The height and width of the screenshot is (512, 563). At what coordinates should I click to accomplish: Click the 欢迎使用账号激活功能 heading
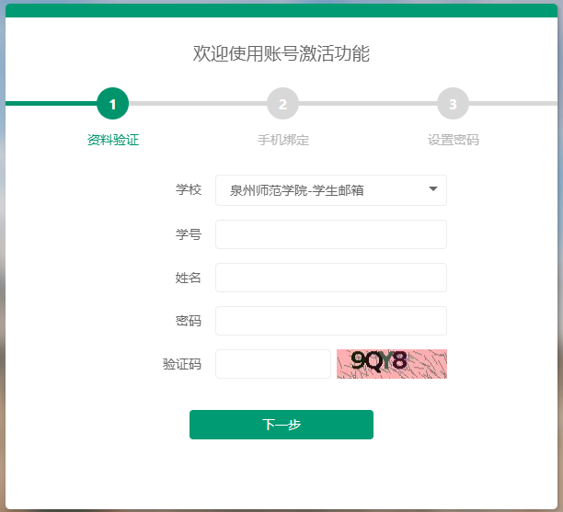point(281,53)
